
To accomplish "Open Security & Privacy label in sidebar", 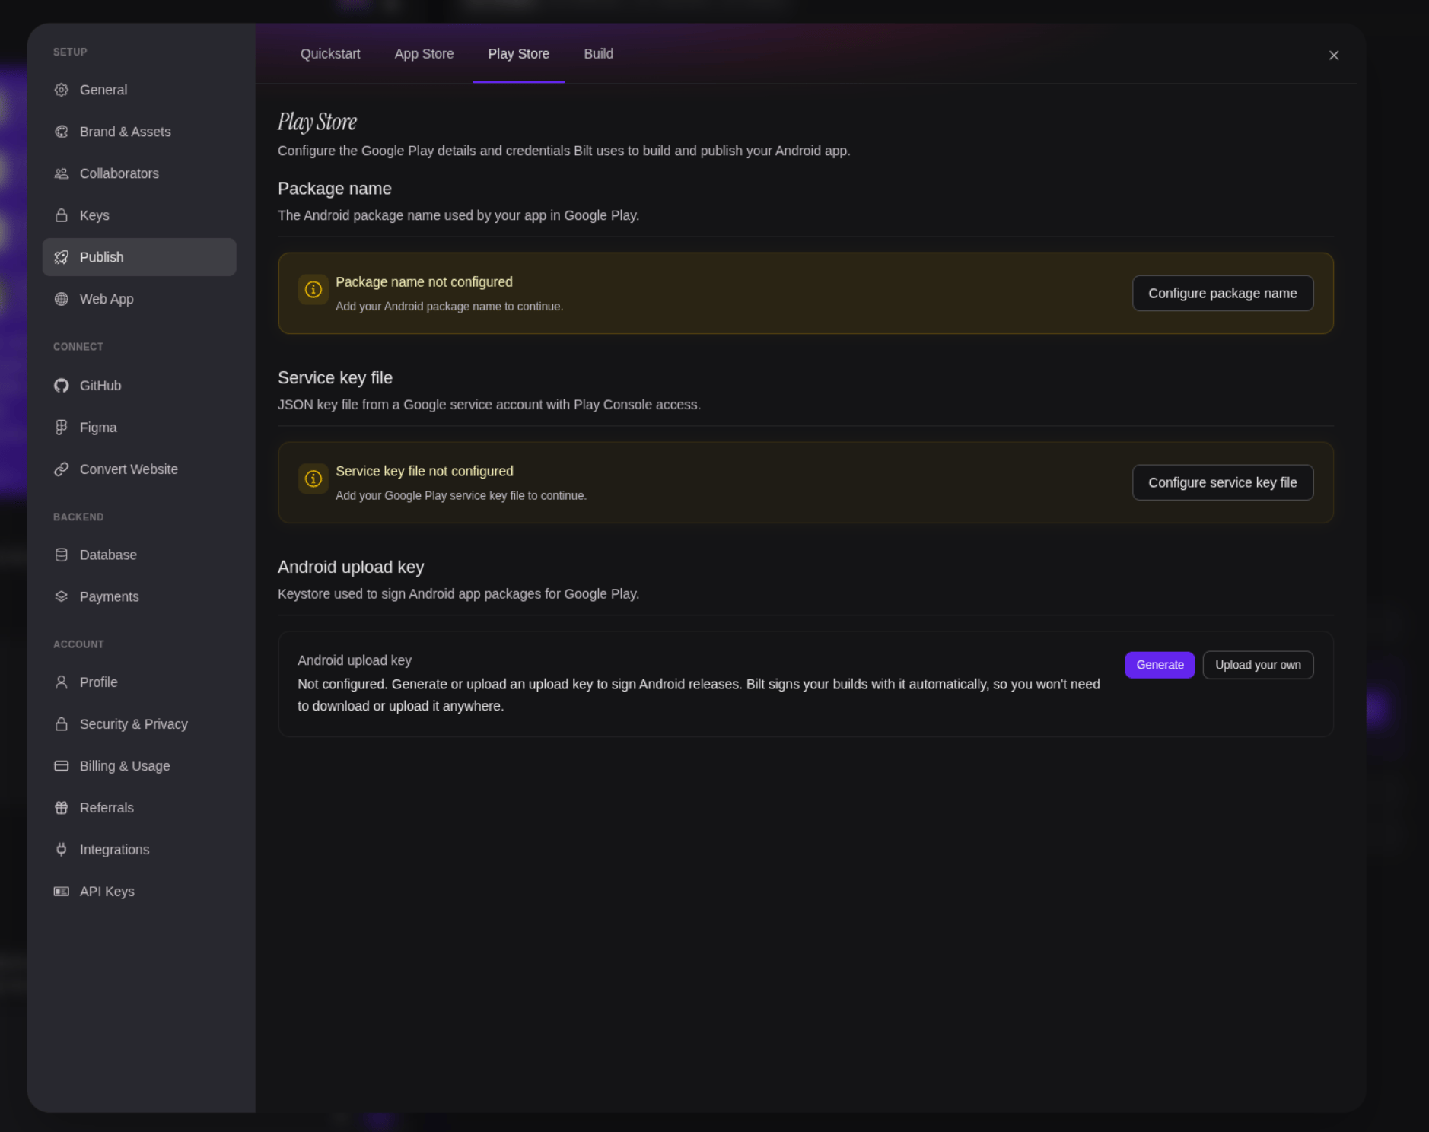I will (134, 724).
